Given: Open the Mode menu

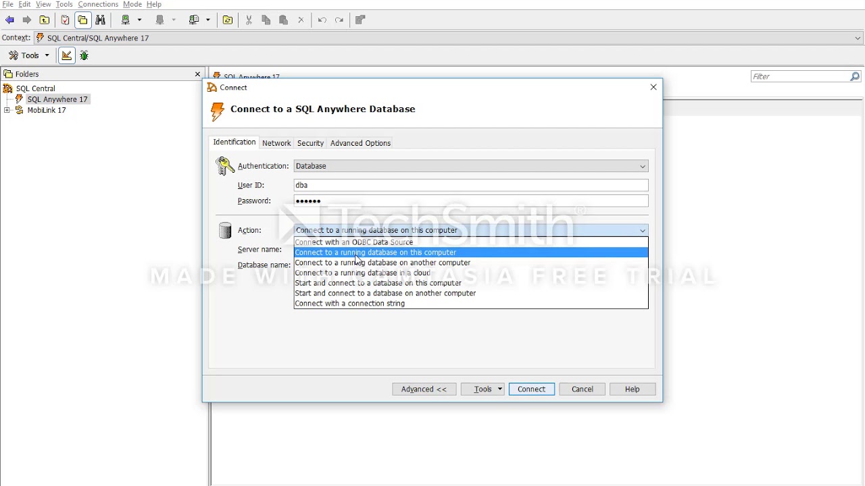Looking at the screenshot, I should pos(132,5).
